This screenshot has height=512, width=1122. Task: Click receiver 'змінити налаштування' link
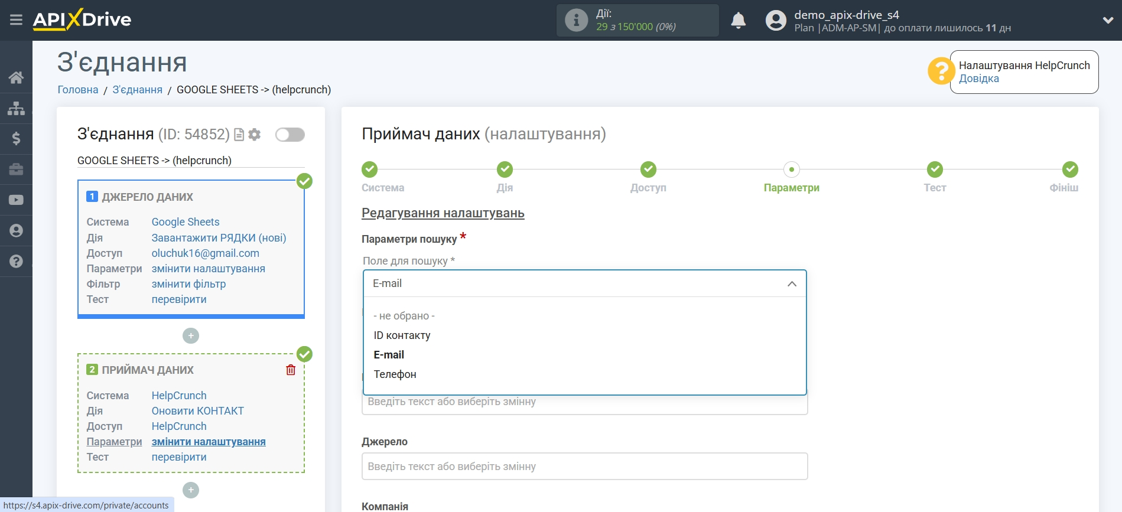[209, 442]
